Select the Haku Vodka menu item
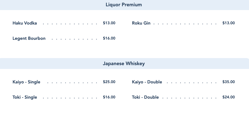 pos(25,23)
